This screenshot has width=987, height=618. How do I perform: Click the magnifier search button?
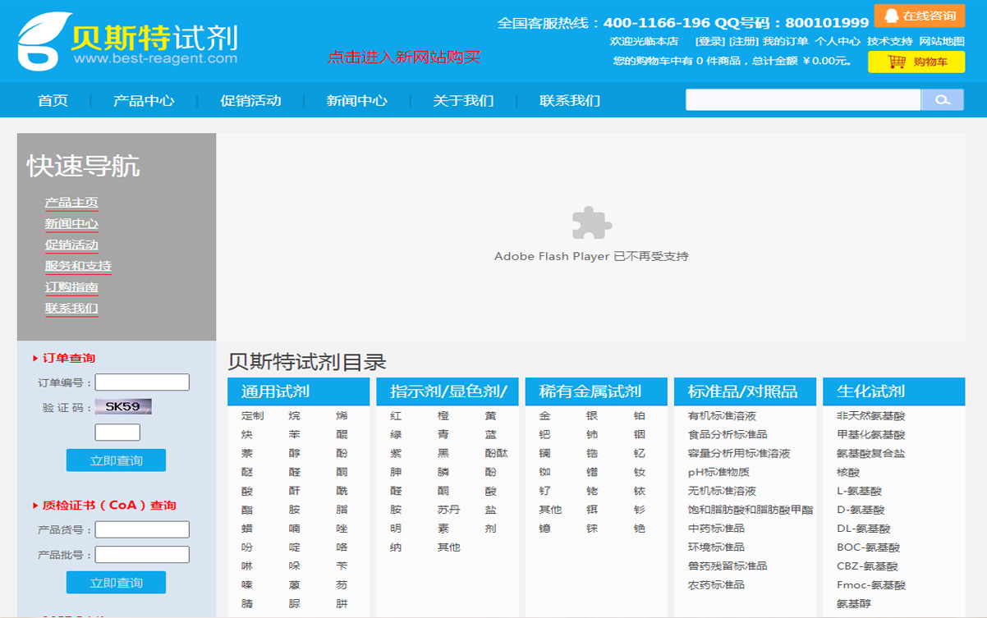click(x=943, y=100)
